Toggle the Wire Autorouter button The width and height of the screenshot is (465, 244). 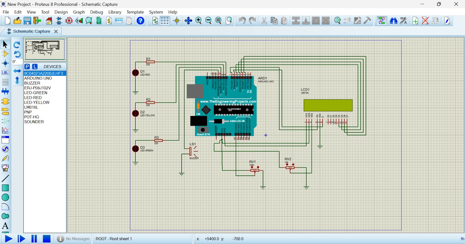381,21
